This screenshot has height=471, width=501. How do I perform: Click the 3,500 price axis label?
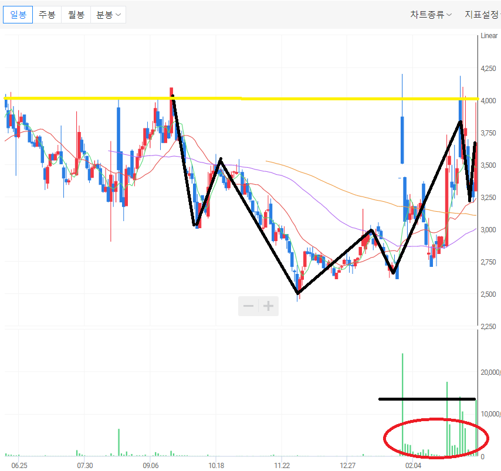488,165
